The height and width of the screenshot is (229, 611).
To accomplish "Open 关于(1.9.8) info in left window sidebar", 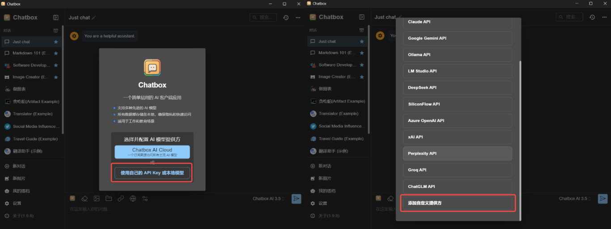I will click(7, 216).
